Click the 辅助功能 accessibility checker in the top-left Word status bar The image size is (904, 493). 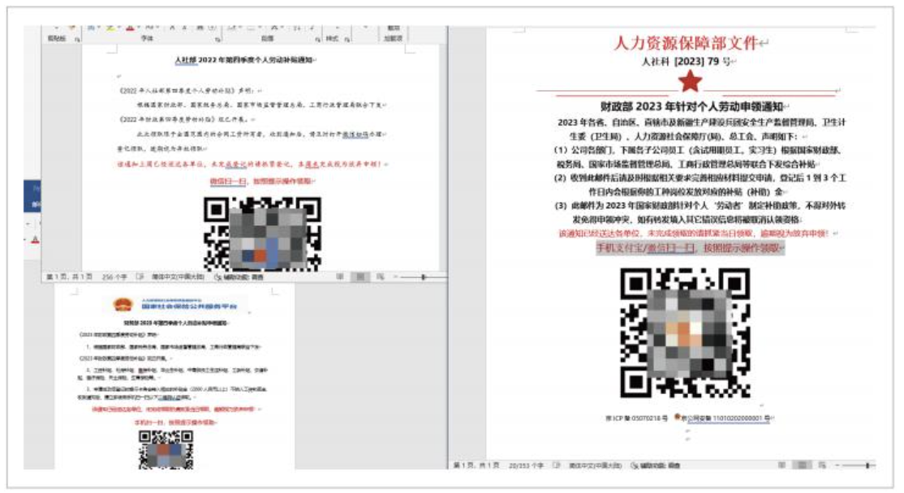coord(239,277)
